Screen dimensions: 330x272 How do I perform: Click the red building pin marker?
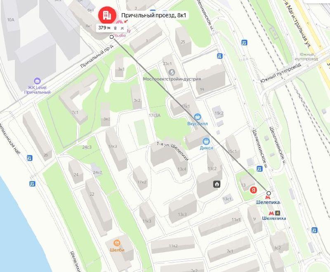coord(107,15)
